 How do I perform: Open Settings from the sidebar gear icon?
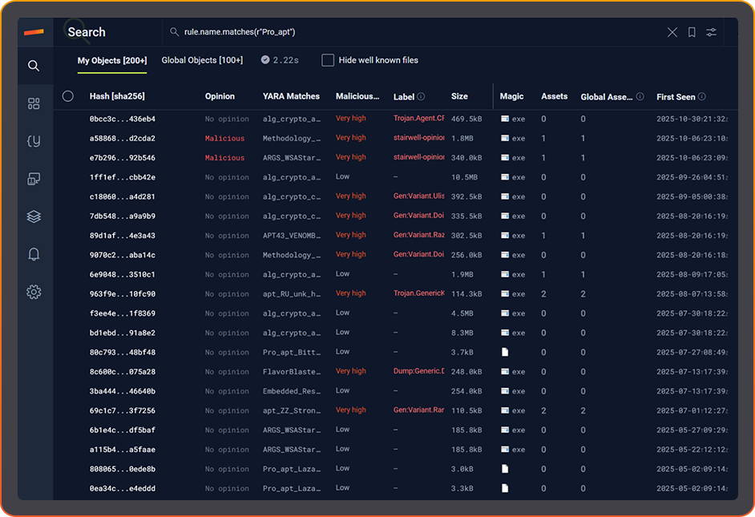coord(34,291)
